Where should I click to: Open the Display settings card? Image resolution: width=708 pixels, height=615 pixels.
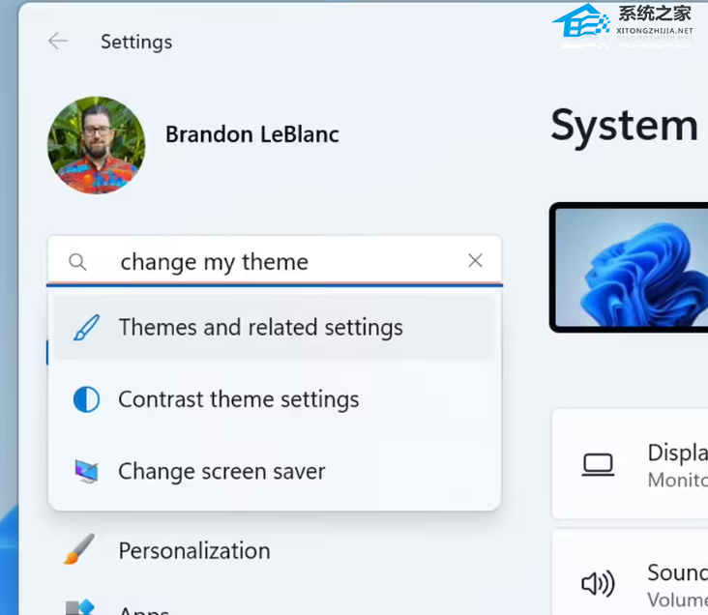[630, 465]
